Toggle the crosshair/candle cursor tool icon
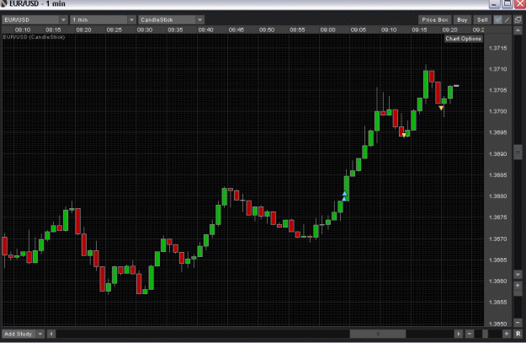The width and height of the screenshot is (526, 343). click(498, 20)
